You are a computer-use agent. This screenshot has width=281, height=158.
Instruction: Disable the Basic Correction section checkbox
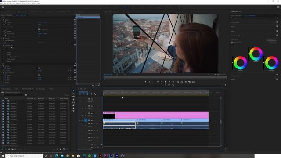pyautogui.click(x=277, y=22)
